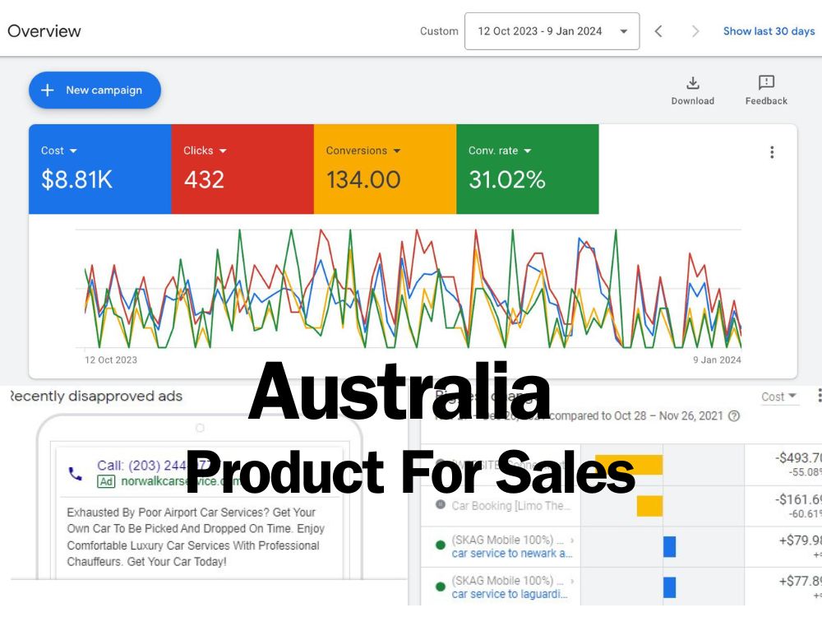Click blue bar for newark campaign row

pos(669,547)
